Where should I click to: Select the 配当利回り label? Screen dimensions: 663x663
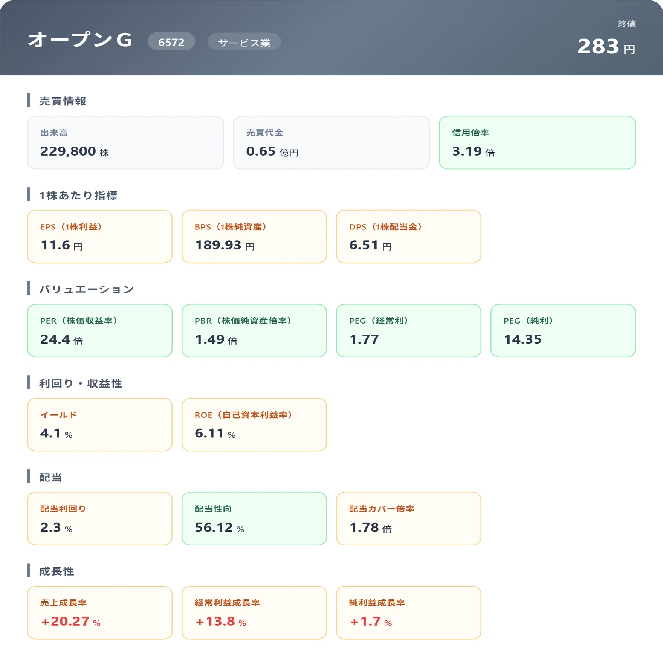point(63,509)
